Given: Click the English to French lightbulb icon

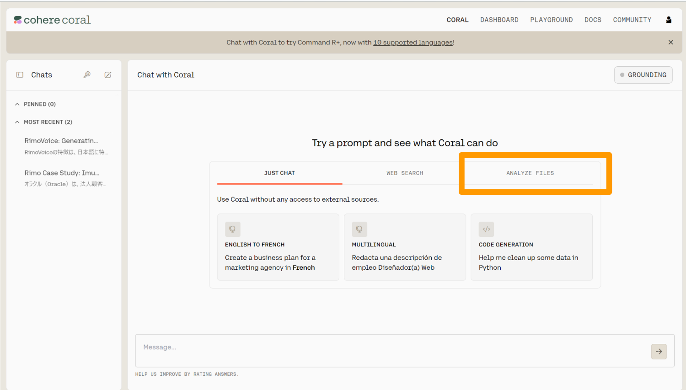Looking at the screenshot, I should point(232,229).
